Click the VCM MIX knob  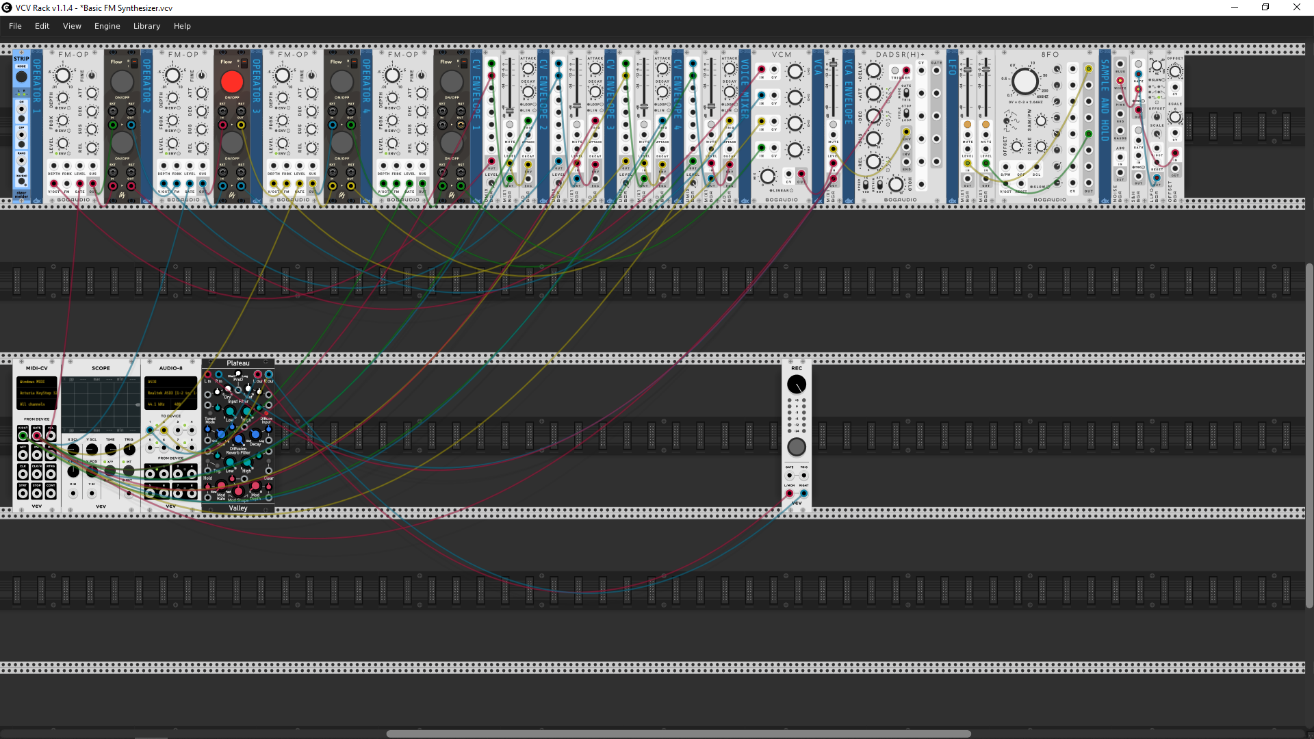[x=768, y=177]
